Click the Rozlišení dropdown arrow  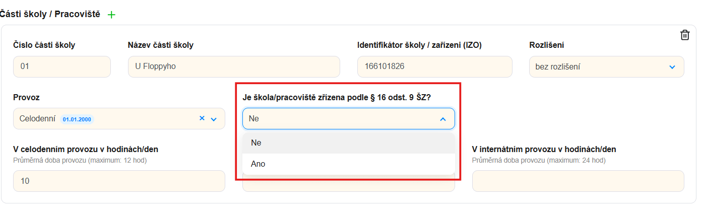coord(672,67)
